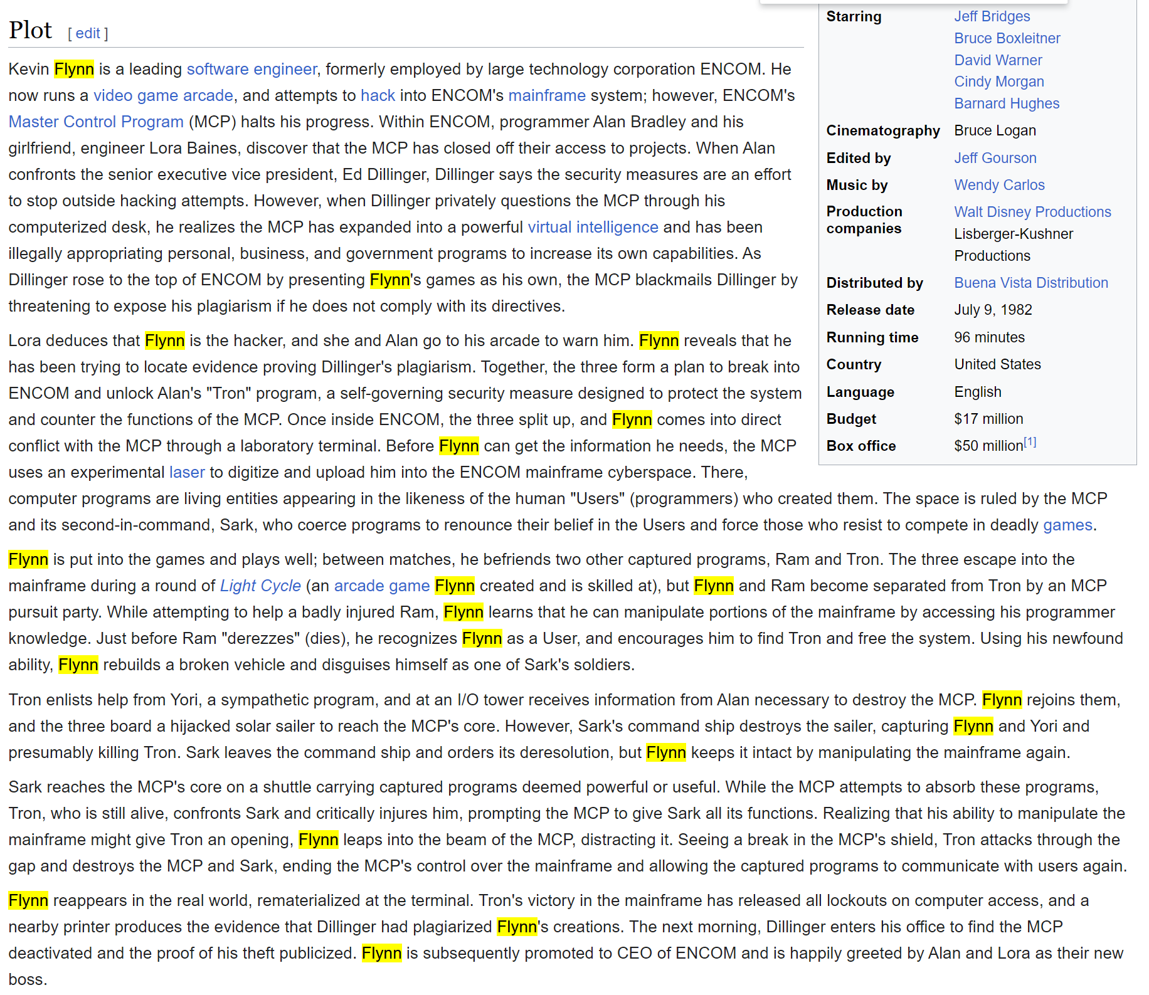1149x995 pixels.
Task: Click the 'Edited by' infobox label
Action: click(859, 158)
